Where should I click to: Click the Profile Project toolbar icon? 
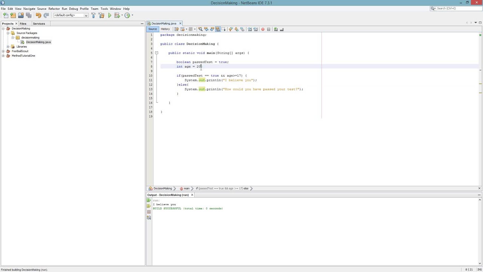(127, 15)
